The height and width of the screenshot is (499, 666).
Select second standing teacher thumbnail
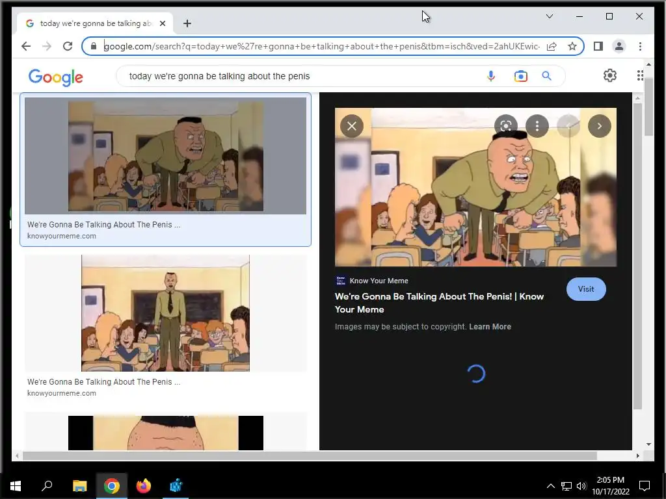[x=165, y=313]
